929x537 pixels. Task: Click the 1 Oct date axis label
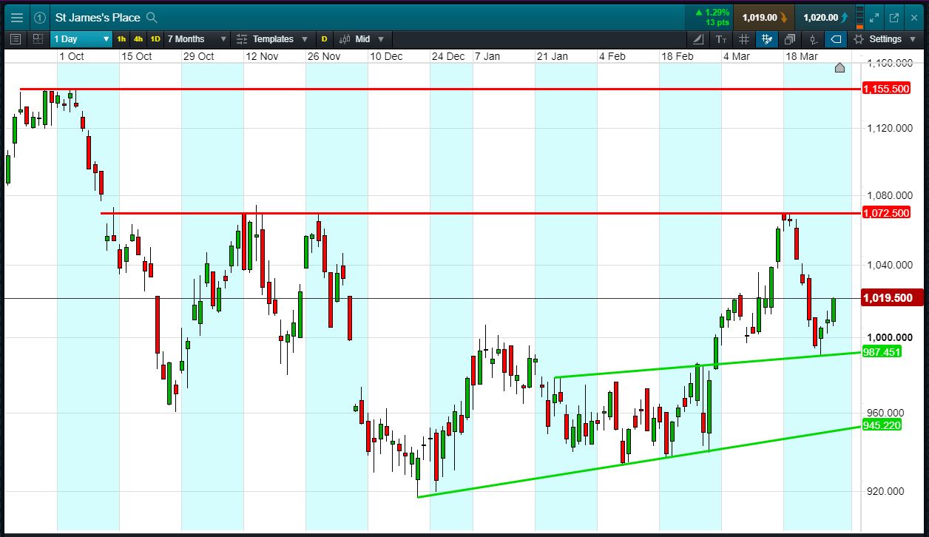[x=72, y=56]
